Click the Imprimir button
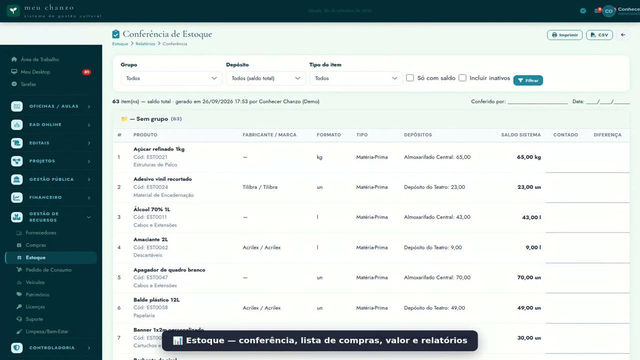Image resolution: width=640 pixels, height=360 pixels. (x=564, y=35)
